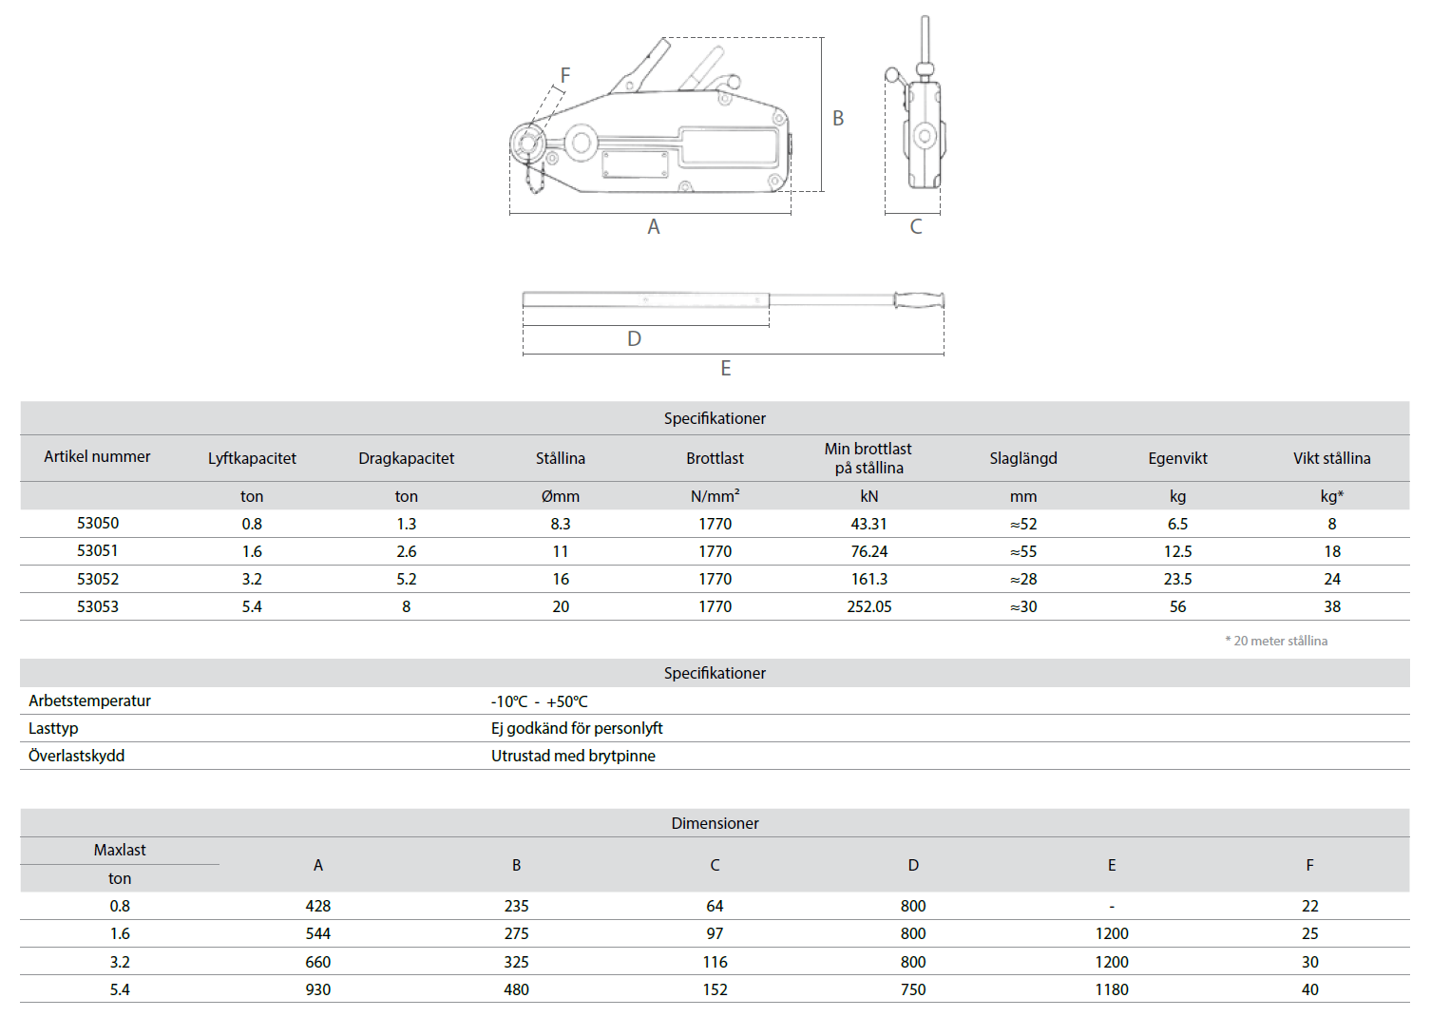Image resolution: width=1431 pixels, height=1017 pixels.
Task: Click the '-10°C - +50°C' value
Action: coord(539,701)
